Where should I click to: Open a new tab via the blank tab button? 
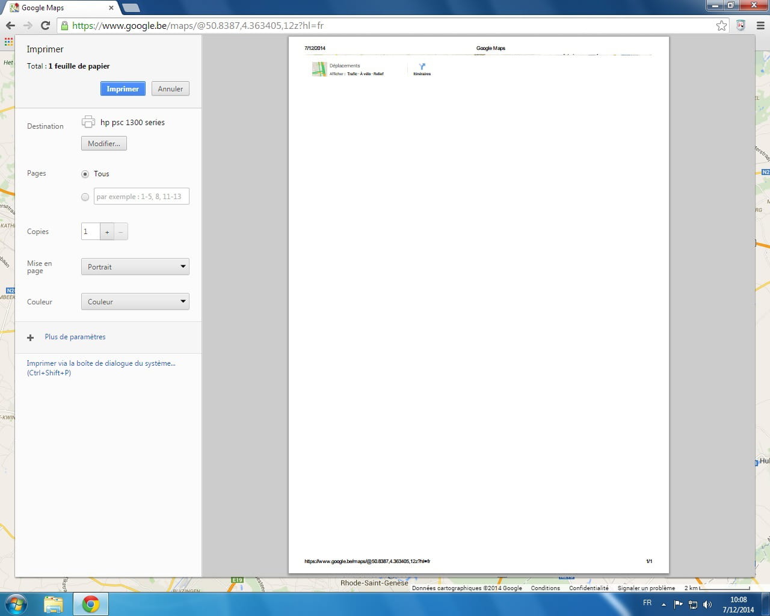[131, 8]
